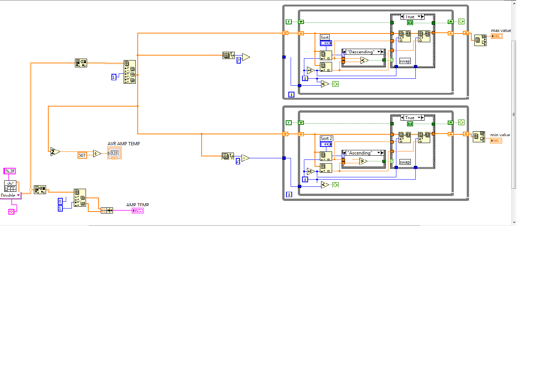Select the Array Max & Min node at max value
This screenshot has height=387, width=547.
[x=480, y=40]
